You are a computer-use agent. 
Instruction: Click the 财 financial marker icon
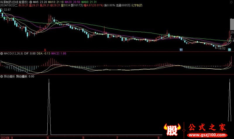pyautogui.click(x=181, y=50)
